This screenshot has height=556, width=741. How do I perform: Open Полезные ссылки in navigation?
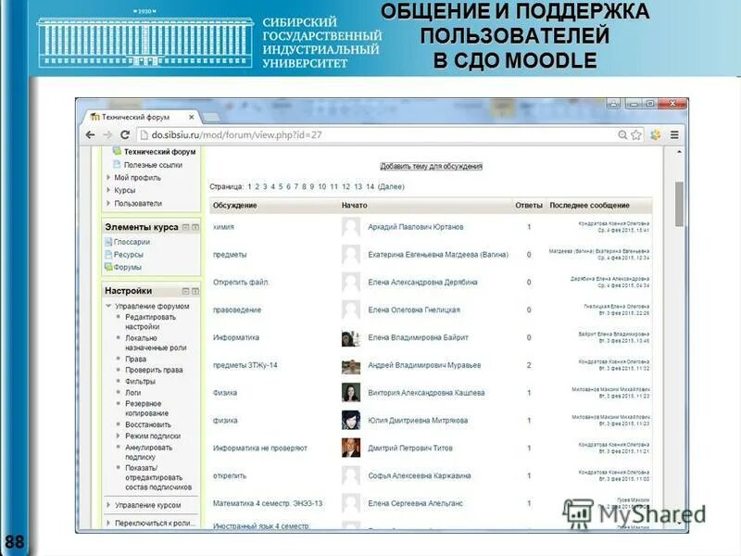153,165
